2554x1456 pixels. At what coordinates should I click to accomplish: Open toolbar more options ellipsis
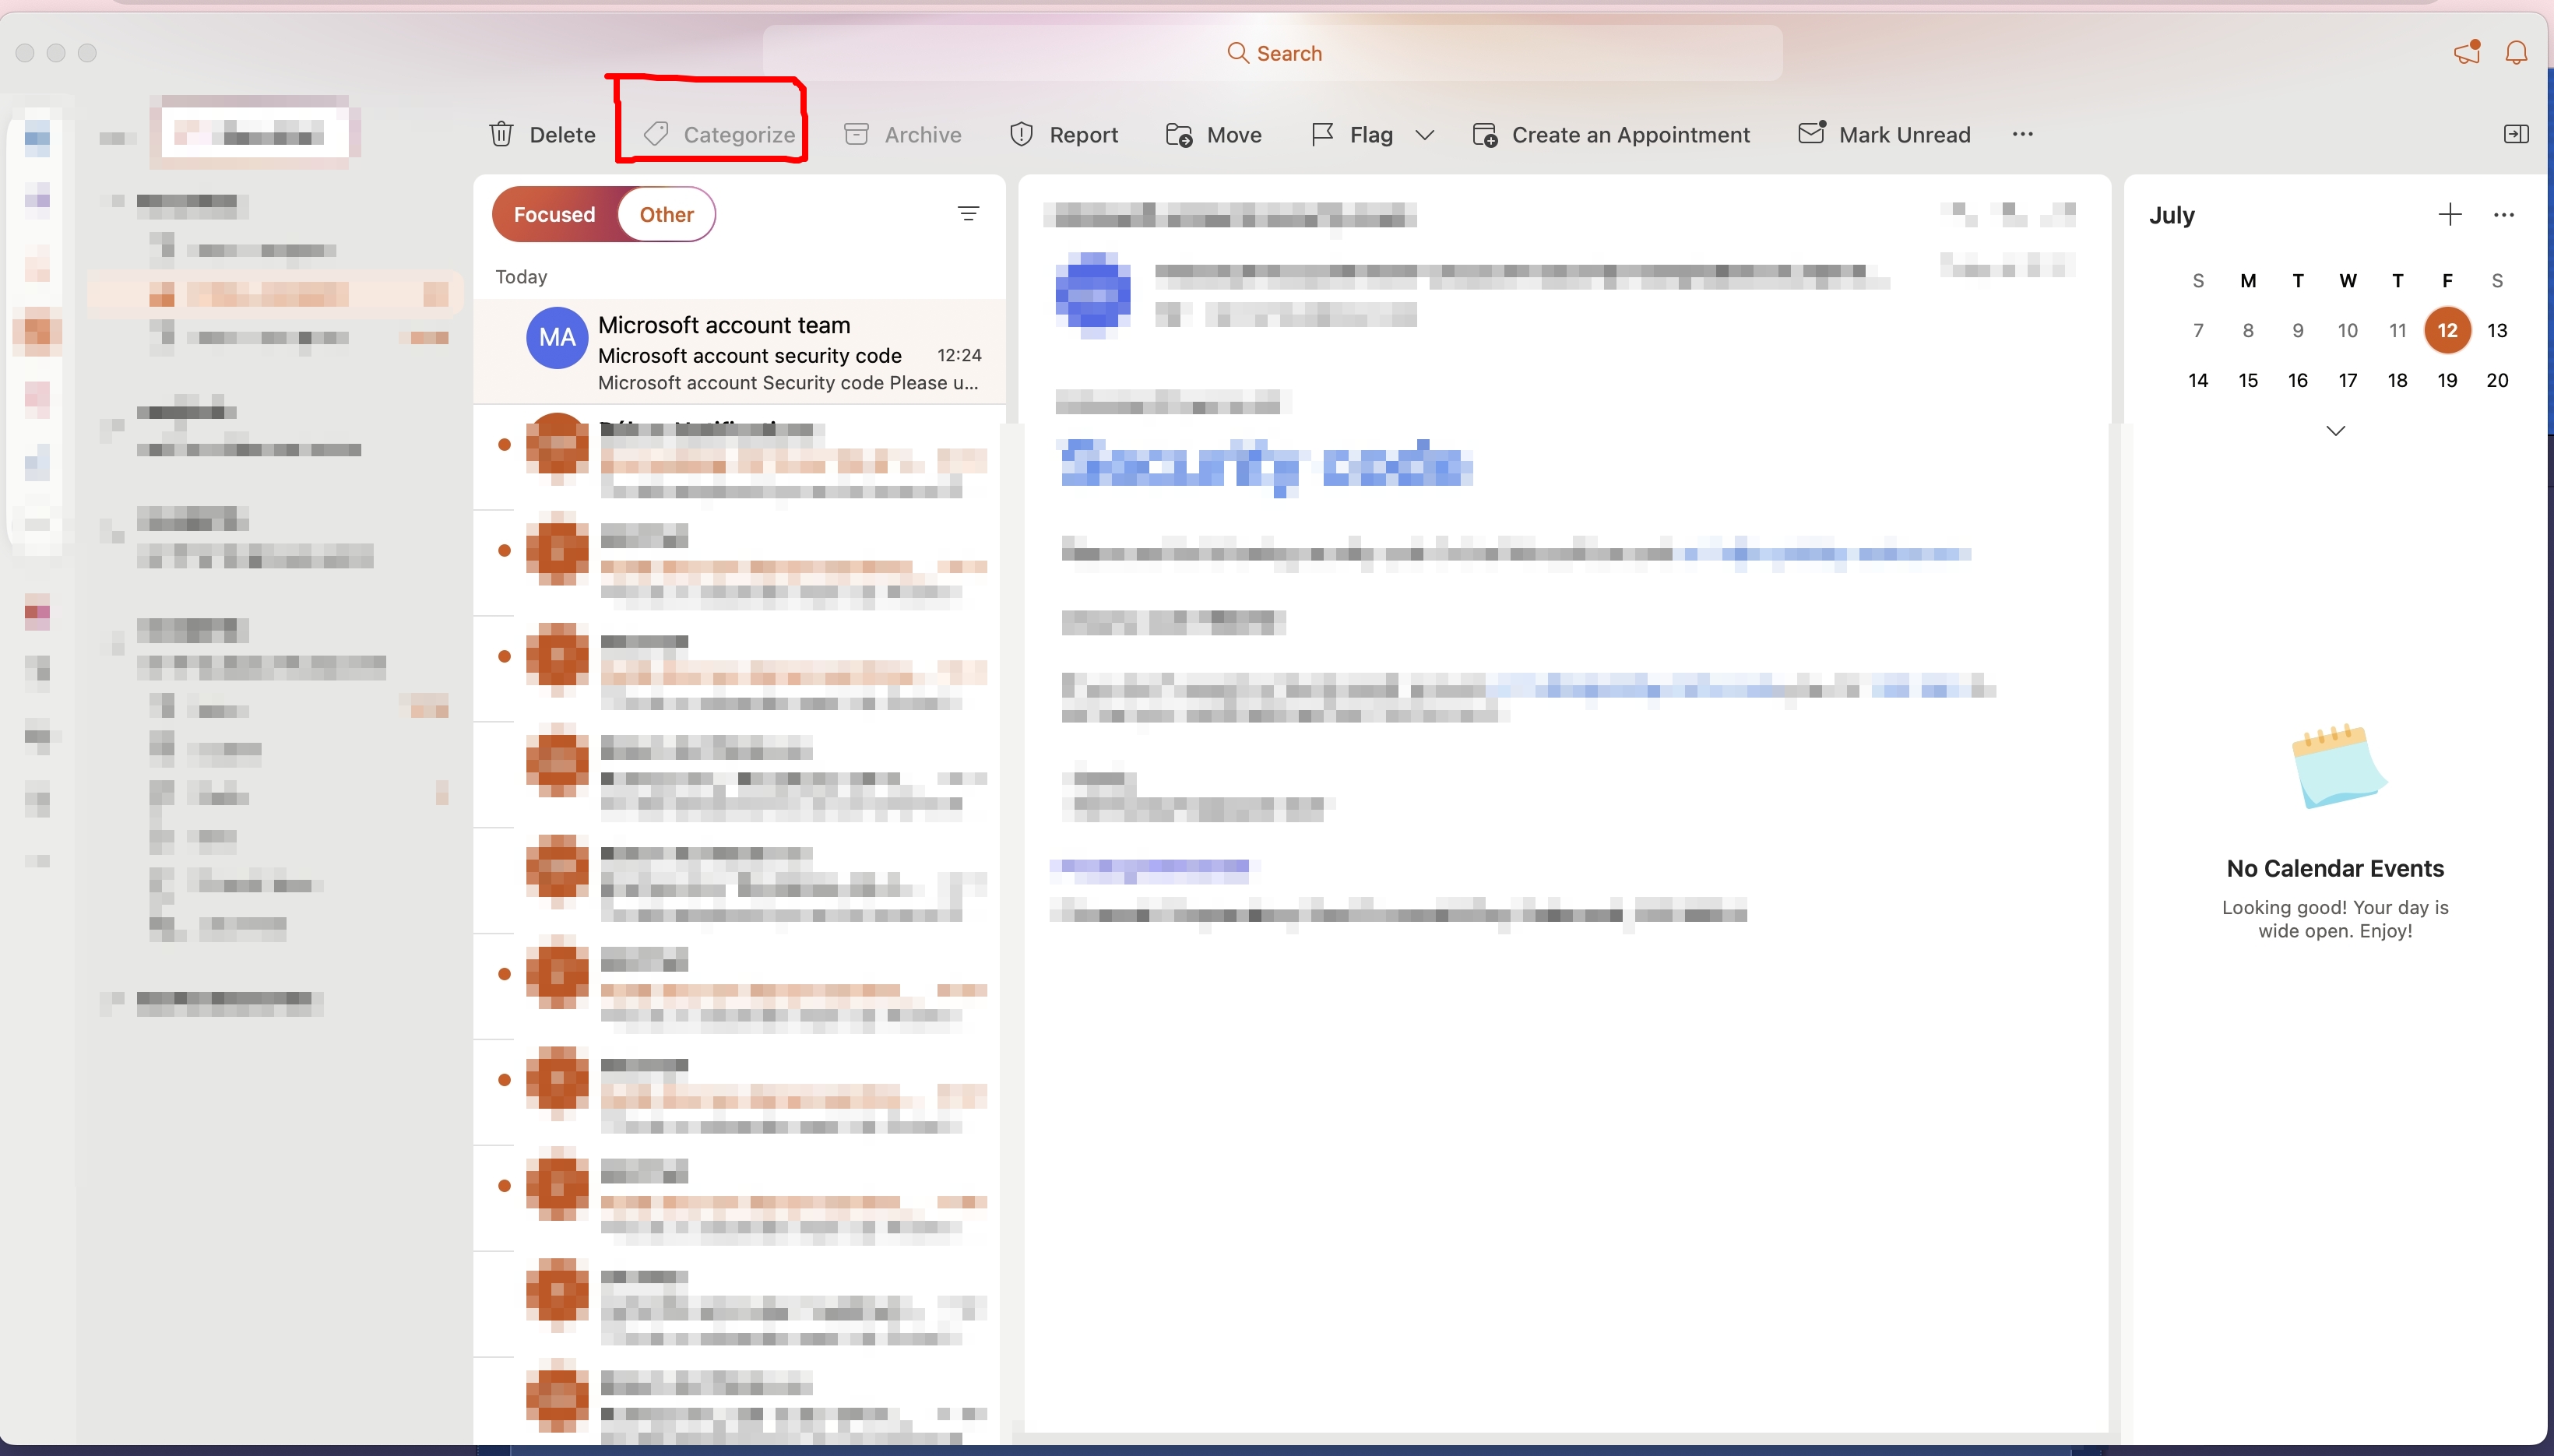tap(2022, 134)
